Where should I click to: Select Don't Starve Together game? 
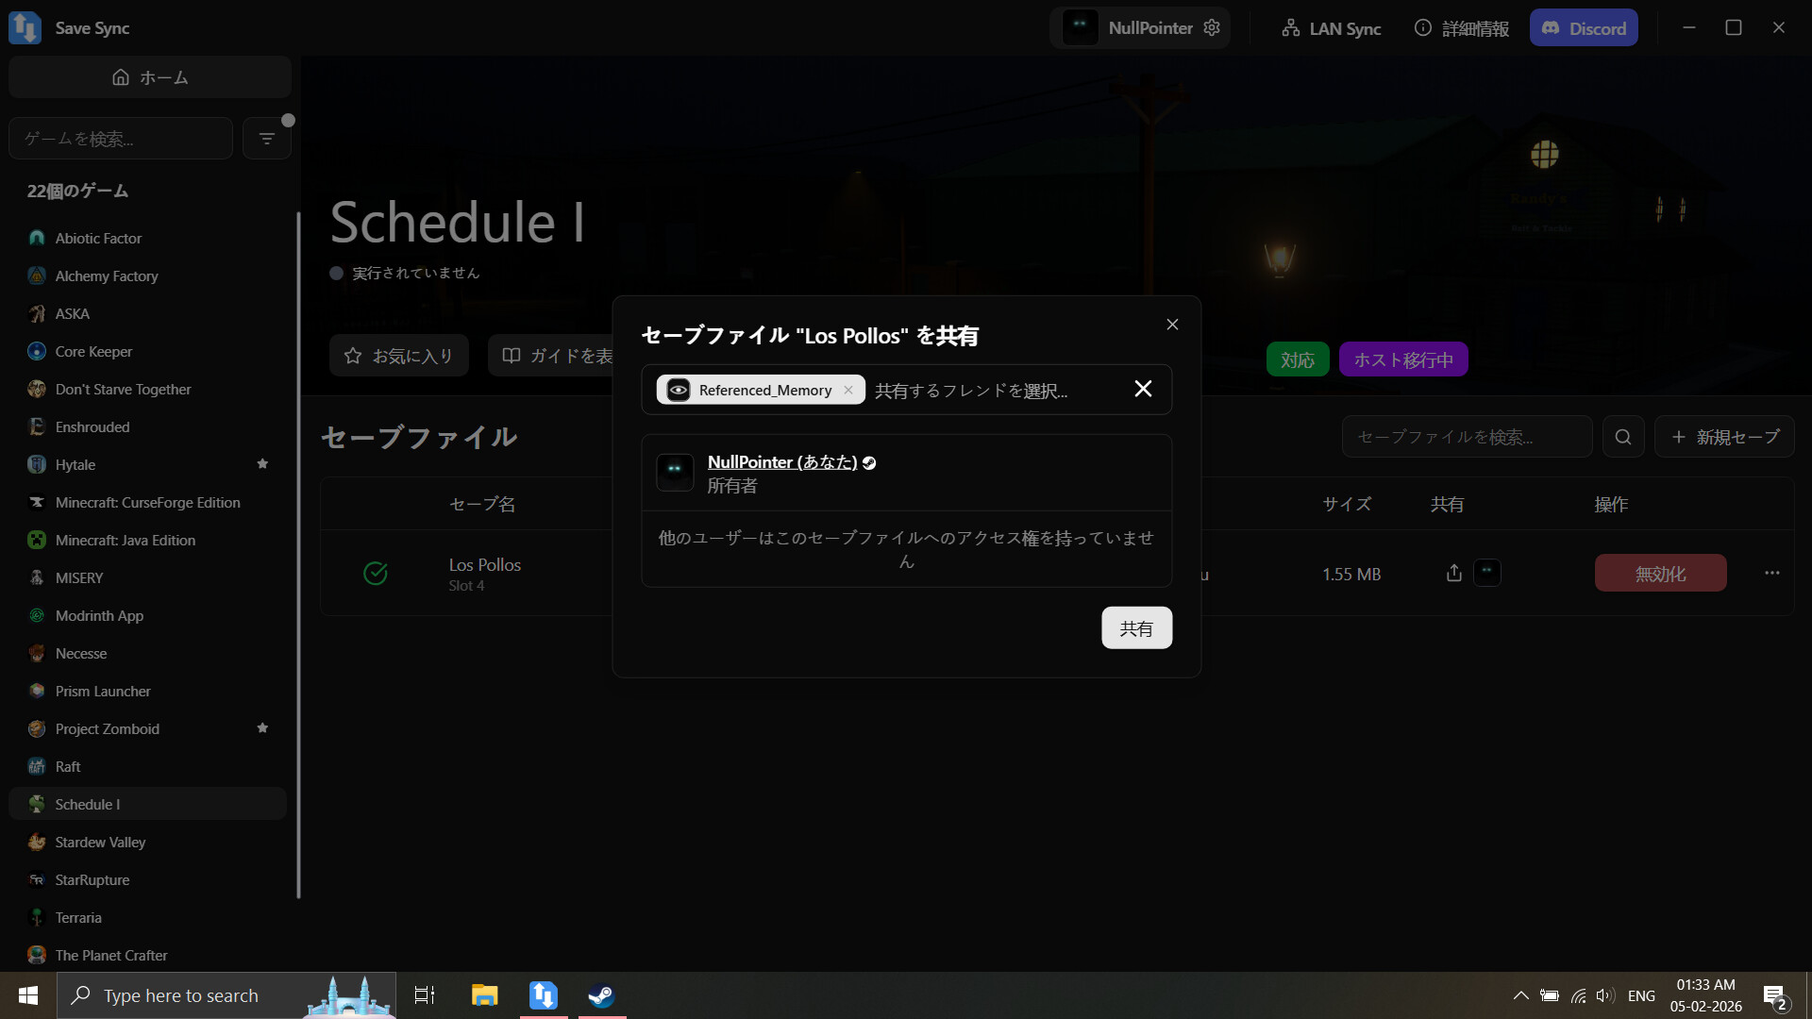pos(147,390)
